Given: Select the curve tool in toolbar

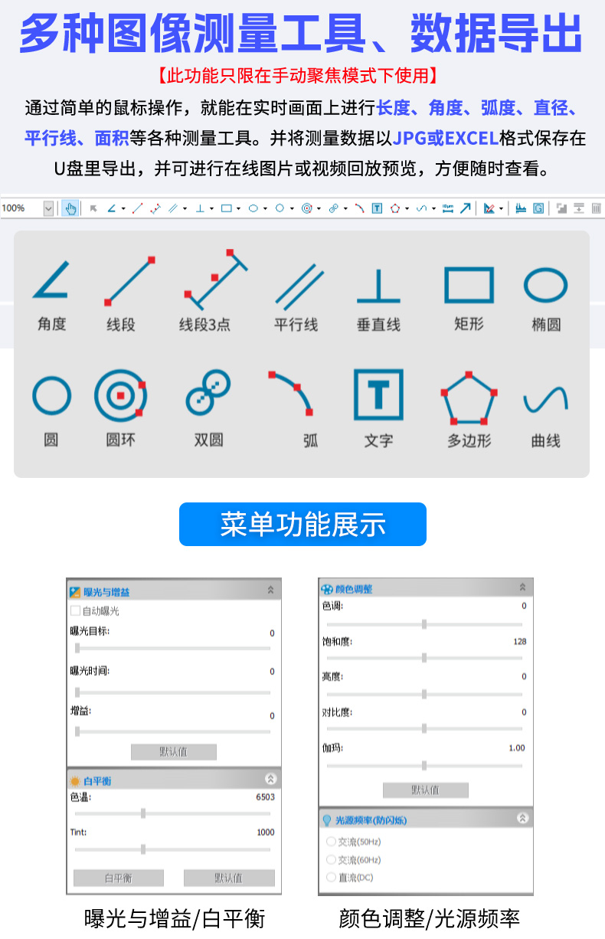Looking at the screenshot, I should click(421, 208).
